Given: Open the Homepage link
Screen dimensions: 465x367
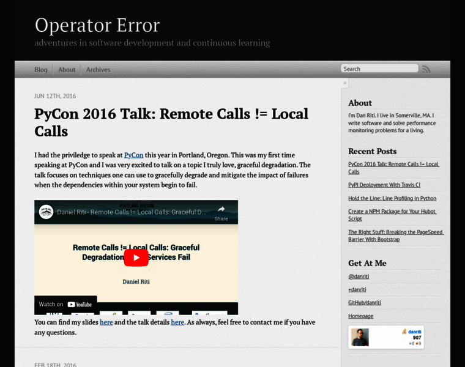Looking at the screenshot, I should 360,316.
